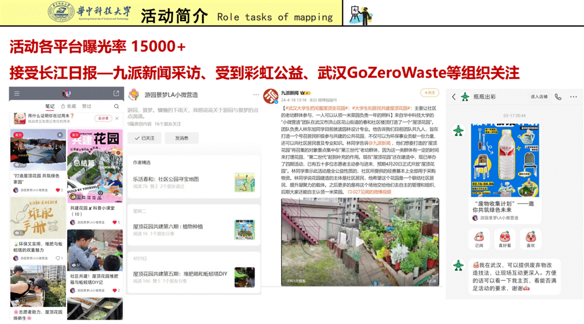Toggle the 已关注 follow button
The image size is (584, 324).
(x=144, y=138)
